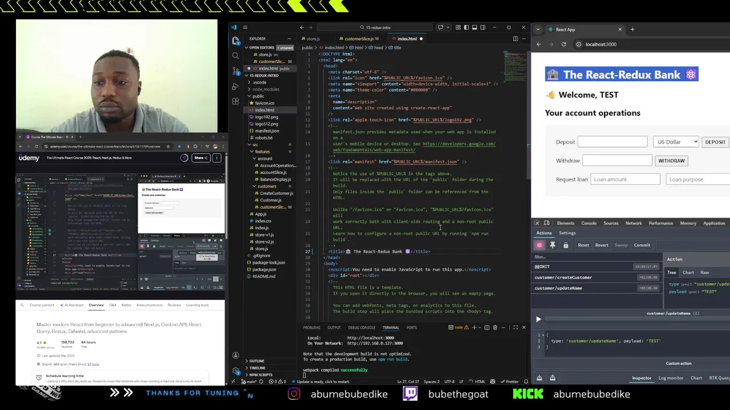Toggle the device toolbar icon in DevTools
This screenshot has height=410, width=730.
coord(547,223)
